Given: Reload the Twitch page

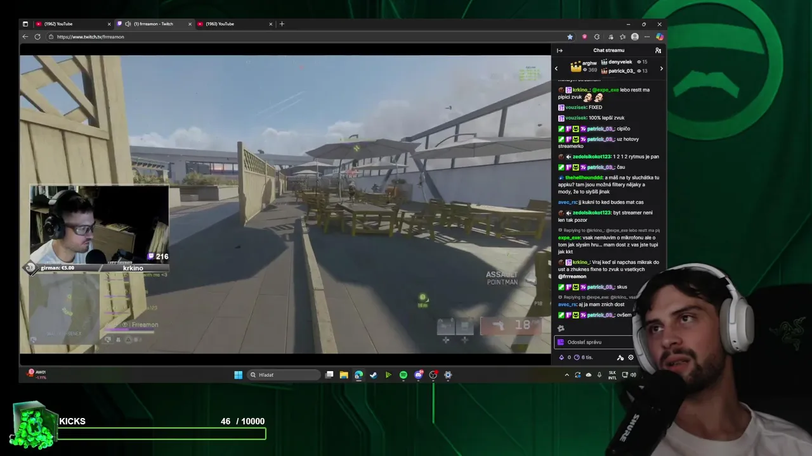Looking at the screenshot, I should pos(37,37).
